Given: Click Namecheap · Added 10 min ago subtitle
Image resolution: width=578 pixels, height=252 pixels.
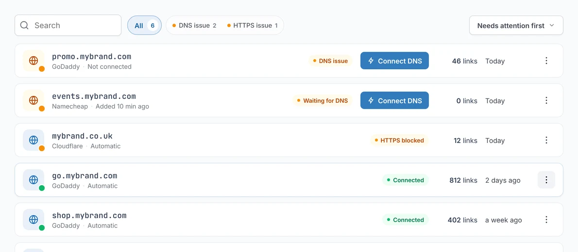Looking at the screenshot, I should point(101,106).
